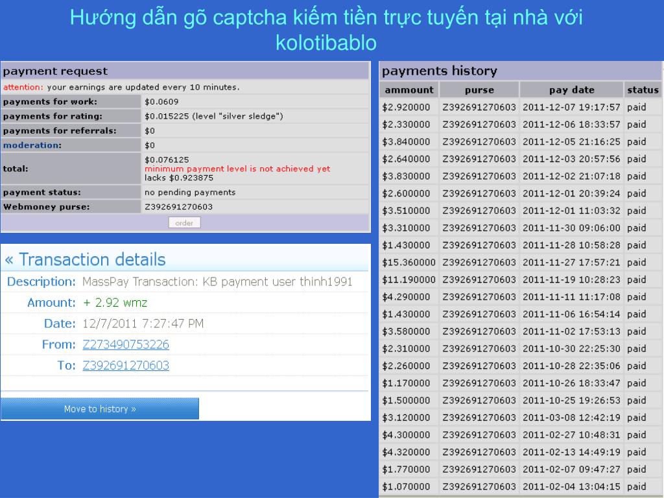Click the payments history panel title
The height and width of the screenshot is (498, 664).
point(439,71)
